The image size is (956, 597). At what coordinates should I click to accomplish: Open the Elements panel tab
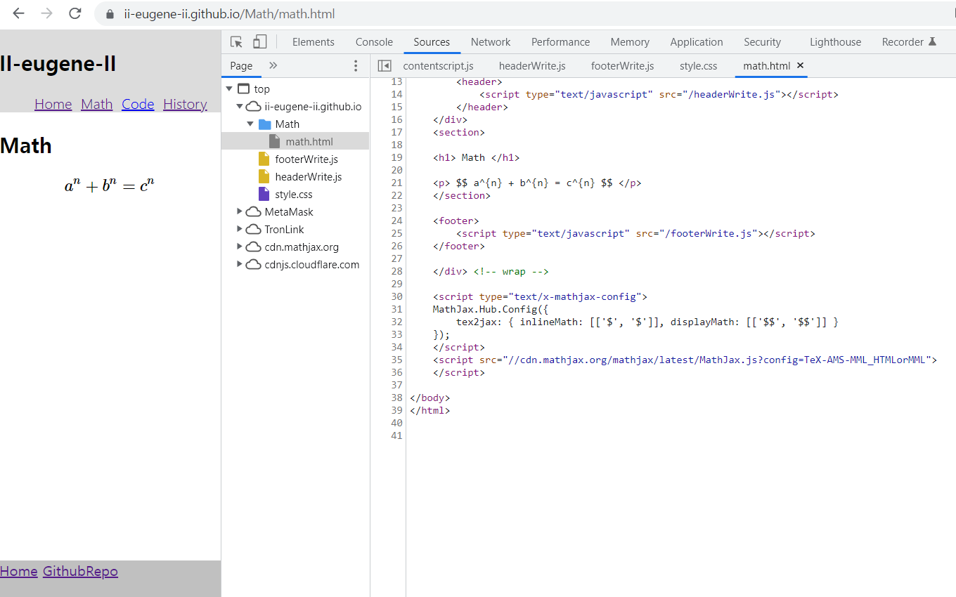[x=314, y=42]
